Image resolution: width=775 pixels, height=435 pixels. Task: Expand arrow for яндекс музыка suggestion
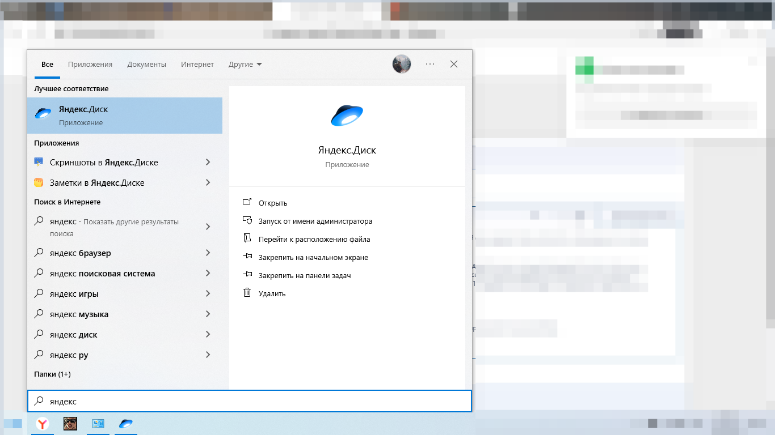[x=208, y=314]
